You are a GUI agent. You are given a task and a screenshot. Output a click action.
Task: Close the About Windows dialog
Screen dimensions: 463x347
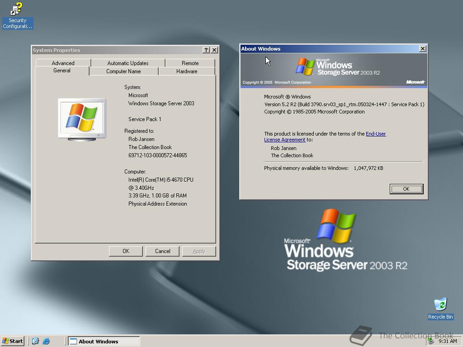(x=423, y=49)
